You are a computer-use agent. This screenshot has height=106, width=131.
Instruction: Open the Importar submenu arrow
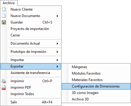[57, 60]
